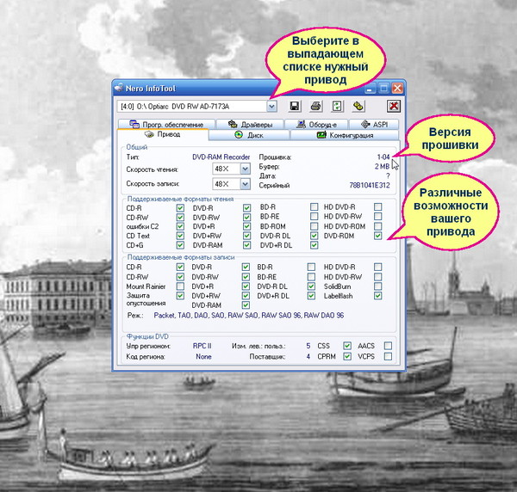
Task: Toggle the VCPS checkbox
Action: pyautogui.click(x=388, y=356)
